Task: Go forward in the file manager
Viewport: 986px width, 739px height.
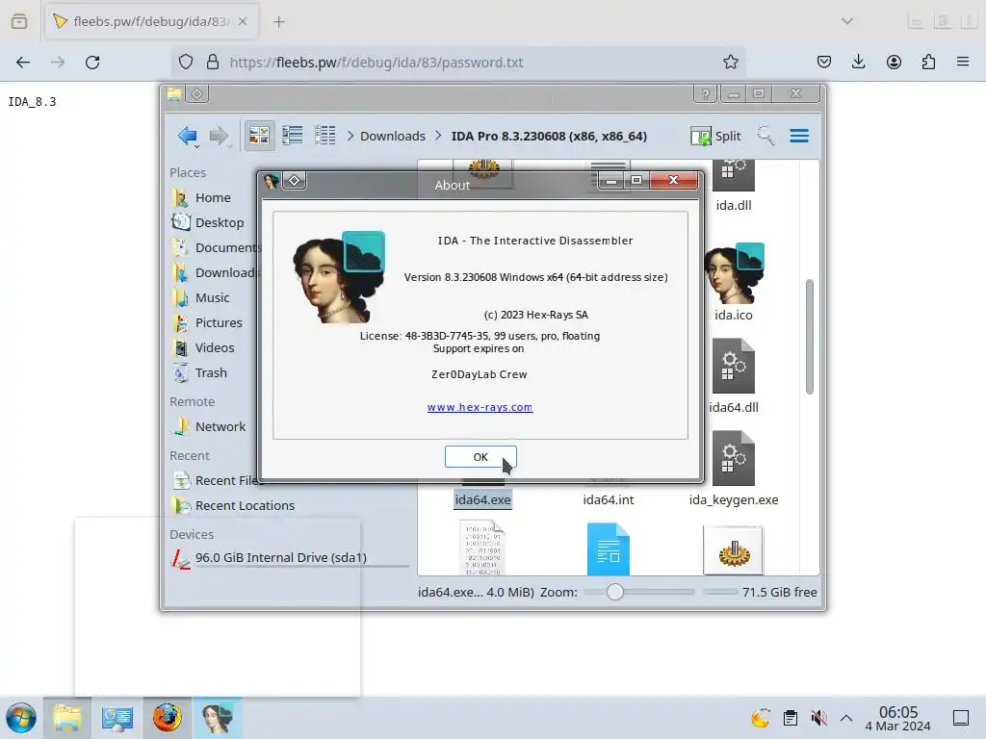Action: pos(219,136)
